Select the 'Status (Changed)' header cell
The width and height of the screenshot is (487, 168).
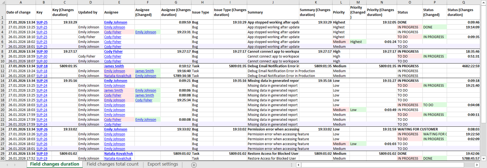click(435, 12)
